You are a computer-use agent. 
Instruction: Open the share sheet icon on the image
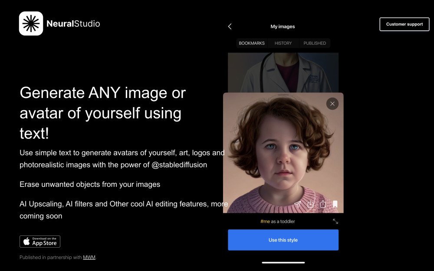[x=323, y=203]
